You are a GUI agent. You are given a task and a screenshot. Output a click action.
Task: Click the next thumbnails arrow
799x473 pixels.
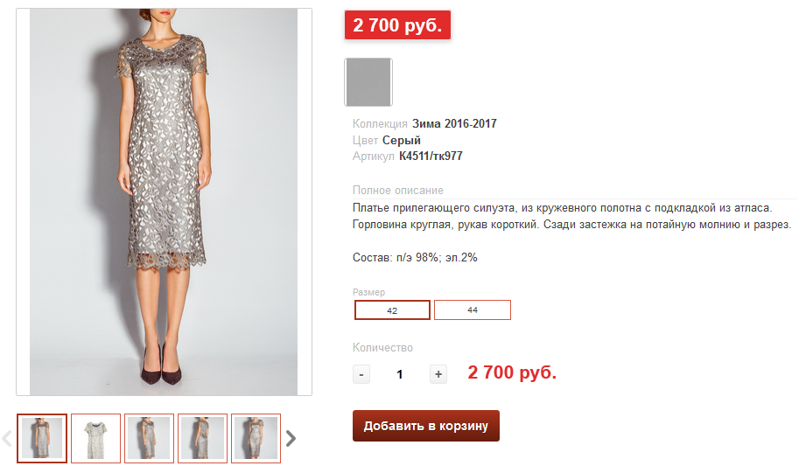pyautogui.click(x=291, y=438)
